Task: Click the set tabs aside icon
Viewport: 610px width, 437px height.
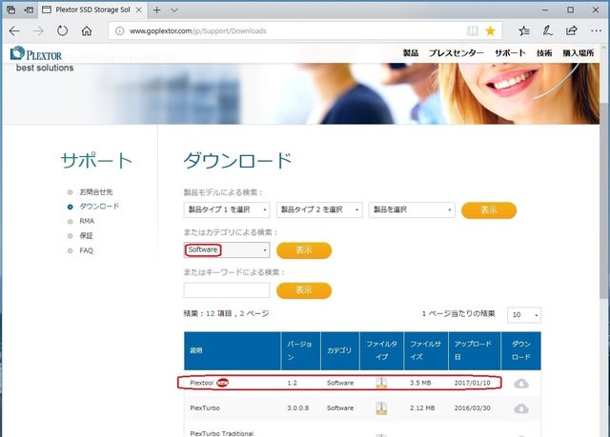Action: pyautogui.click(x=29, y=10)
